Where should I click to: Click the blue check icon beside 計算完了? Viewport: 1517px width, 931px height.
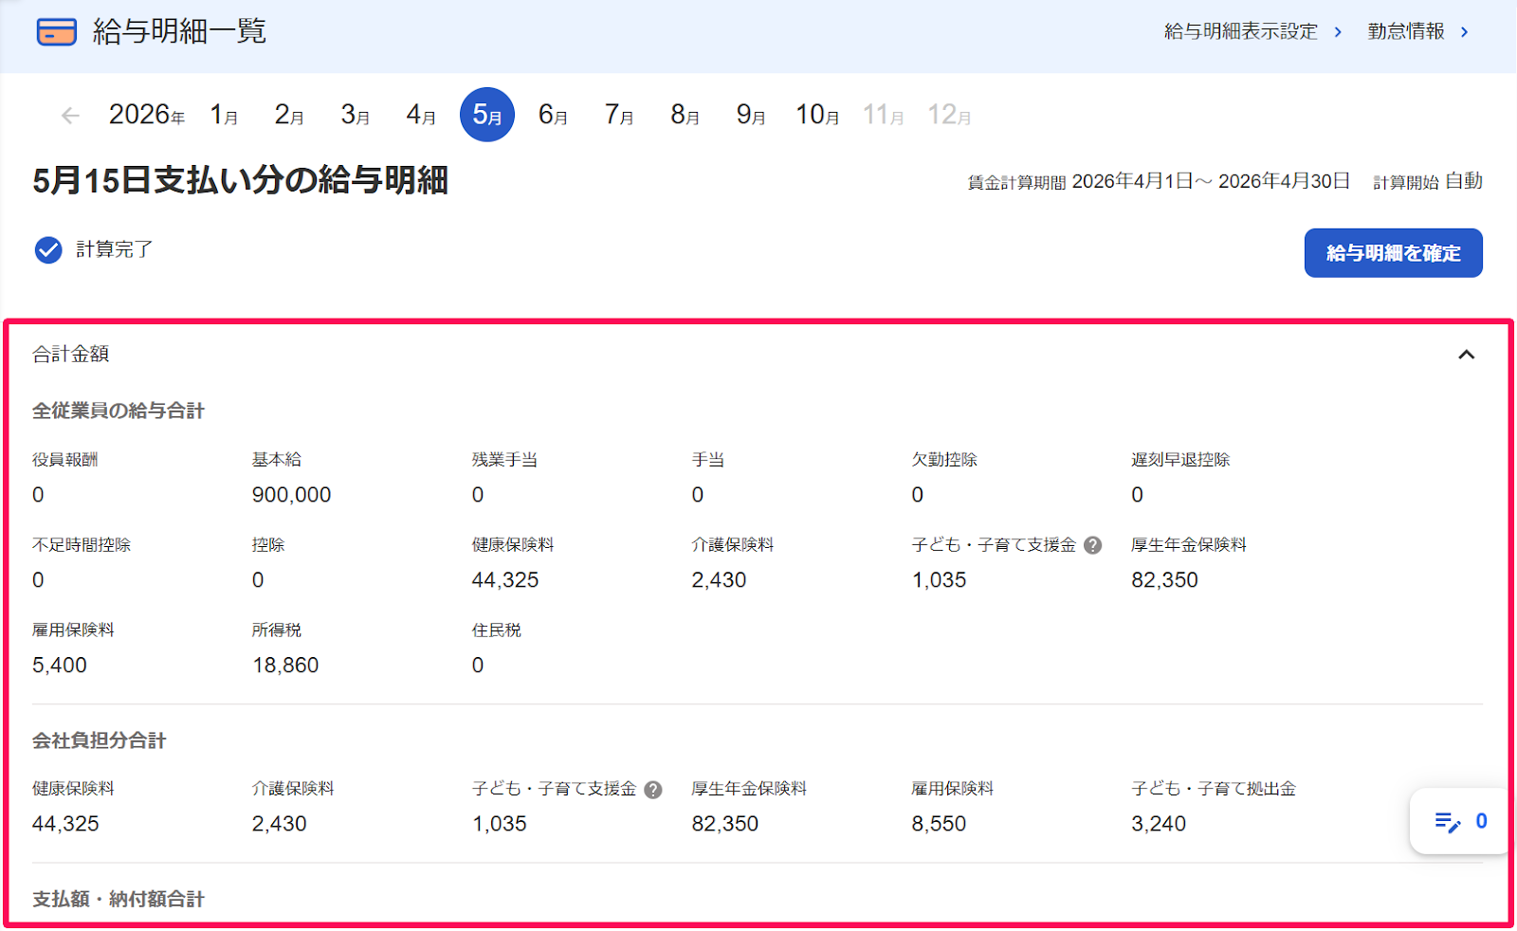click(x=48, y=249)
